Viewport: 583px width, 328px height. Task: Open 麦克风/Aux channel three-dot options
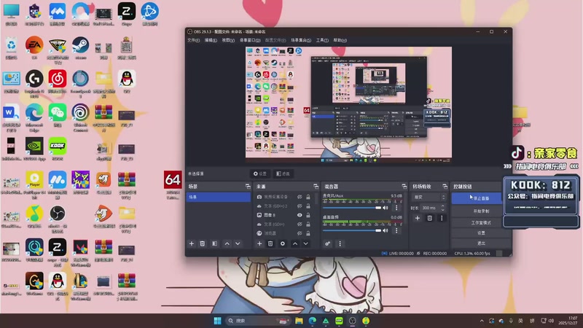point(396,208)
